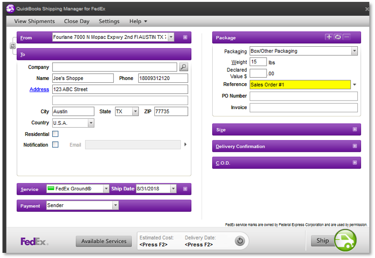Remove package with minus icon
Image resolution: width=375 pixels, height=258 pixels.
click(347, 37)
